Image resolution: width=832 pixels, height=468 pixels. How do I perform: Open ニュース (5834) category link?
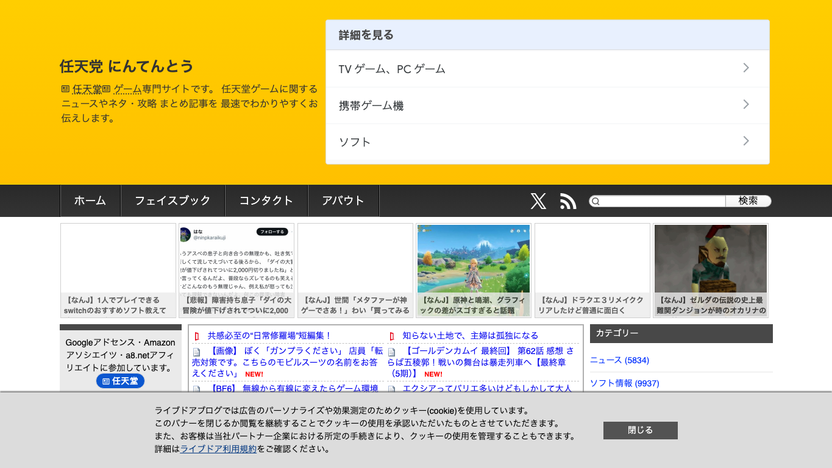pos(619,360)
